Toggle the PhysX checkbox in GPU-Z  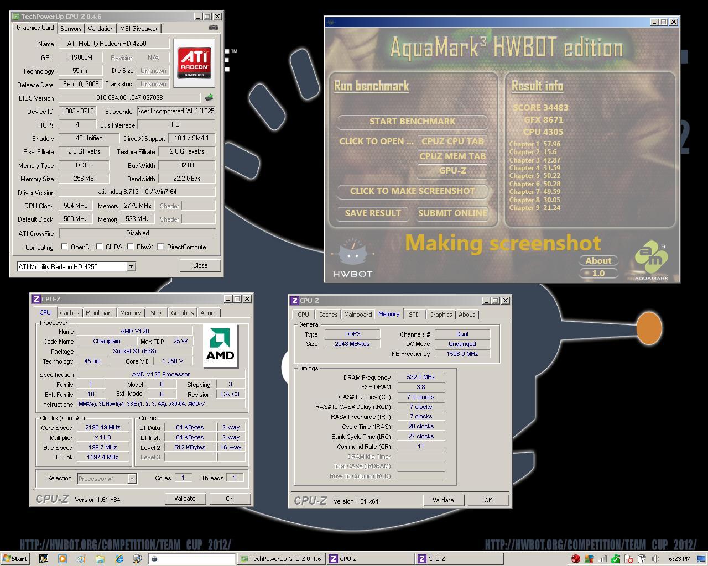130,247
